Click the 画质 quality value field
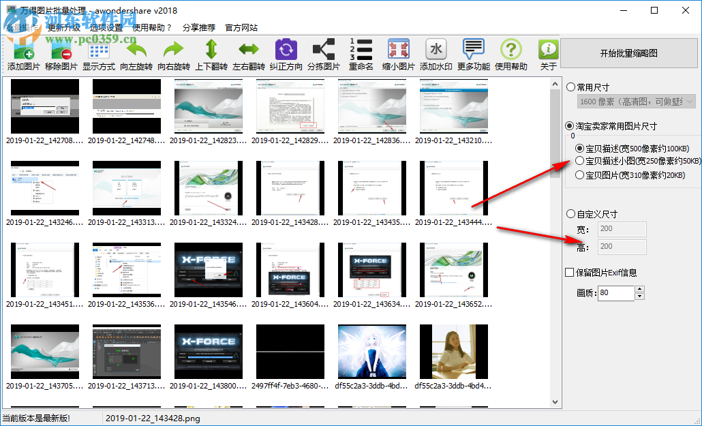This screenshot has width=702, height=426. pyautogui.click(x=616, y=293)
